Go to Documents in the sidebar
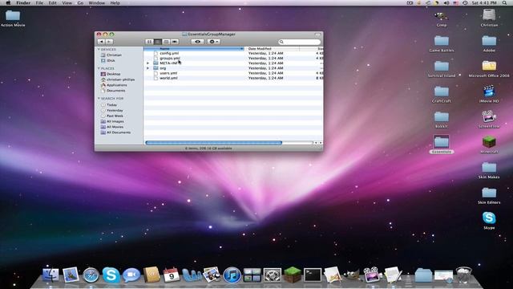Image resolution: width=513 pixels, height=289 pixels. coord(113,91)
